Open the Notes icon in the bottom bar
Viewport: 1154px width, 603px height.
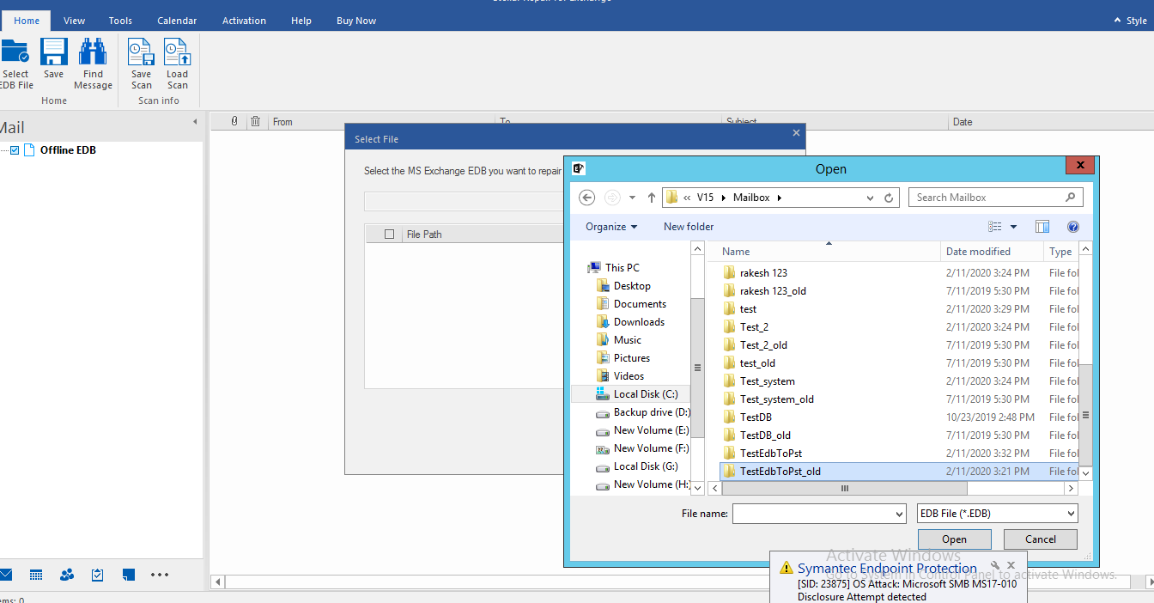[x=128, y=575]
